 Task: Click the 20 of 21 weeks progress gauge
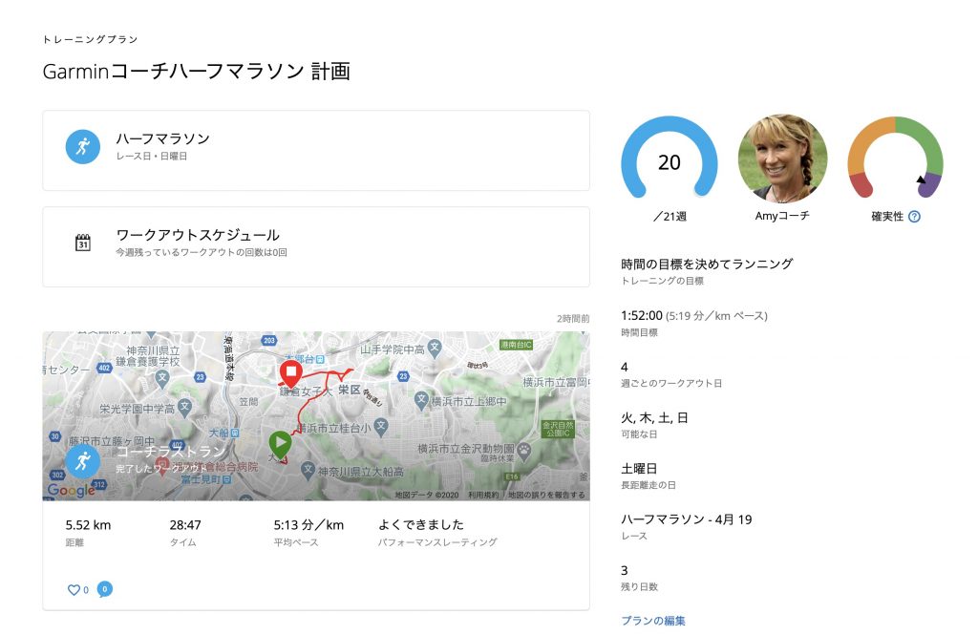(670, 158)
